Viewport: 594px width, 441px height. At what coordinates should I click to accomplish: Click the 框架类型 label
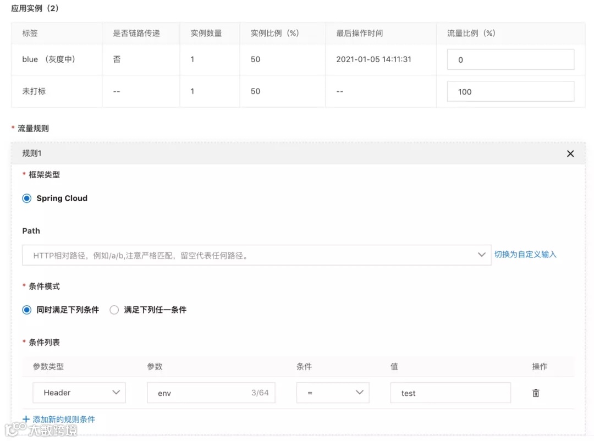click(44, 175)
